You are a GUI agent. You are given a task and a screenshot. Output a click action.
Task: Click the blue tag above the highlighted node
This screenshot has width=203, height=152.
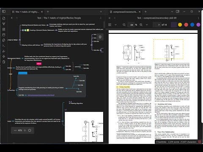pyautogui.click(x=23, y=73)
